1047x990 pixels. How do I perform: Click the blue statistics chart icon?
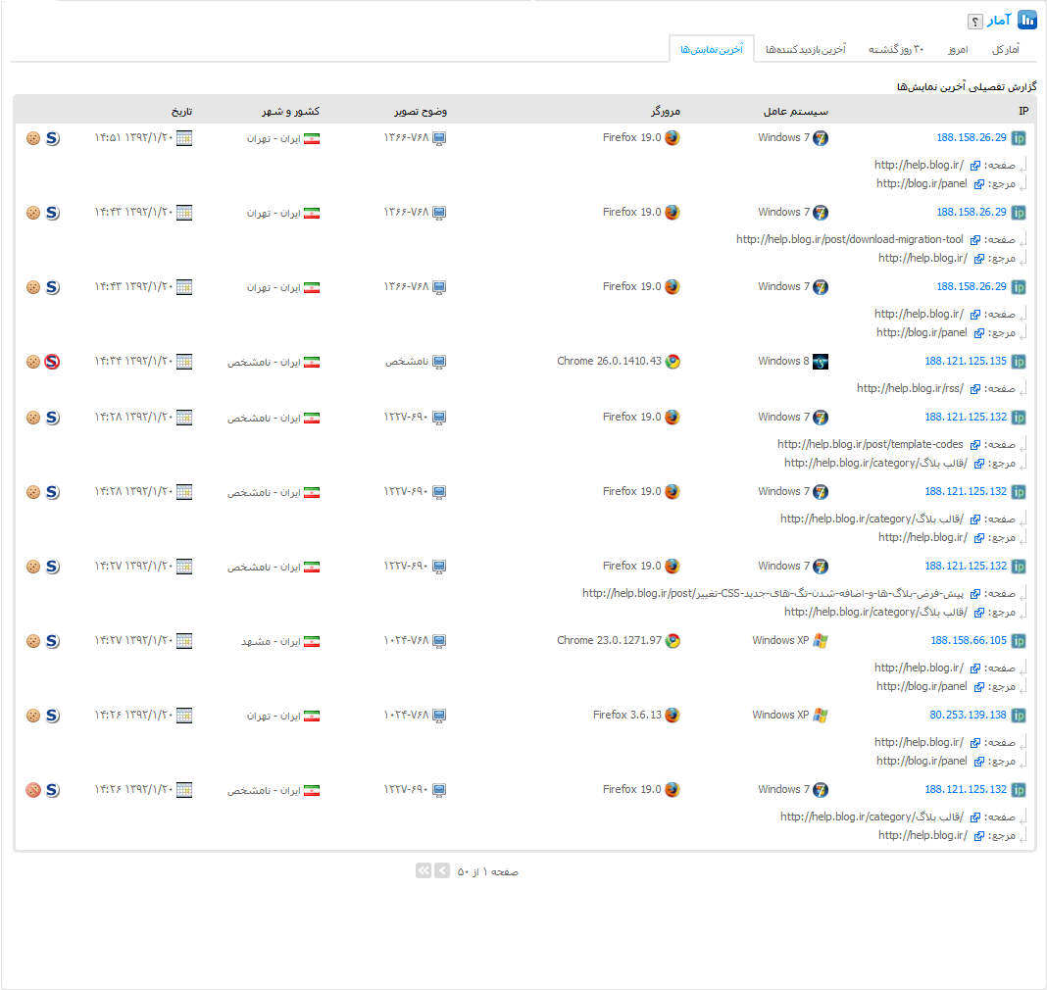tap(1026, 20)
